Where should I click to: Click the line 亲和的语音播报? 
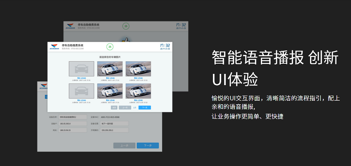click(x=233, y=107)
